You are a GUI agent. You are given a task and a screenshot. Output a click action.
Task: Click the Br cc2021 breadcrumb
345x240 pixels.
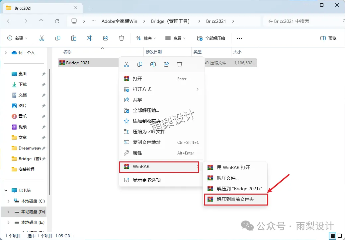pos(216,21)
